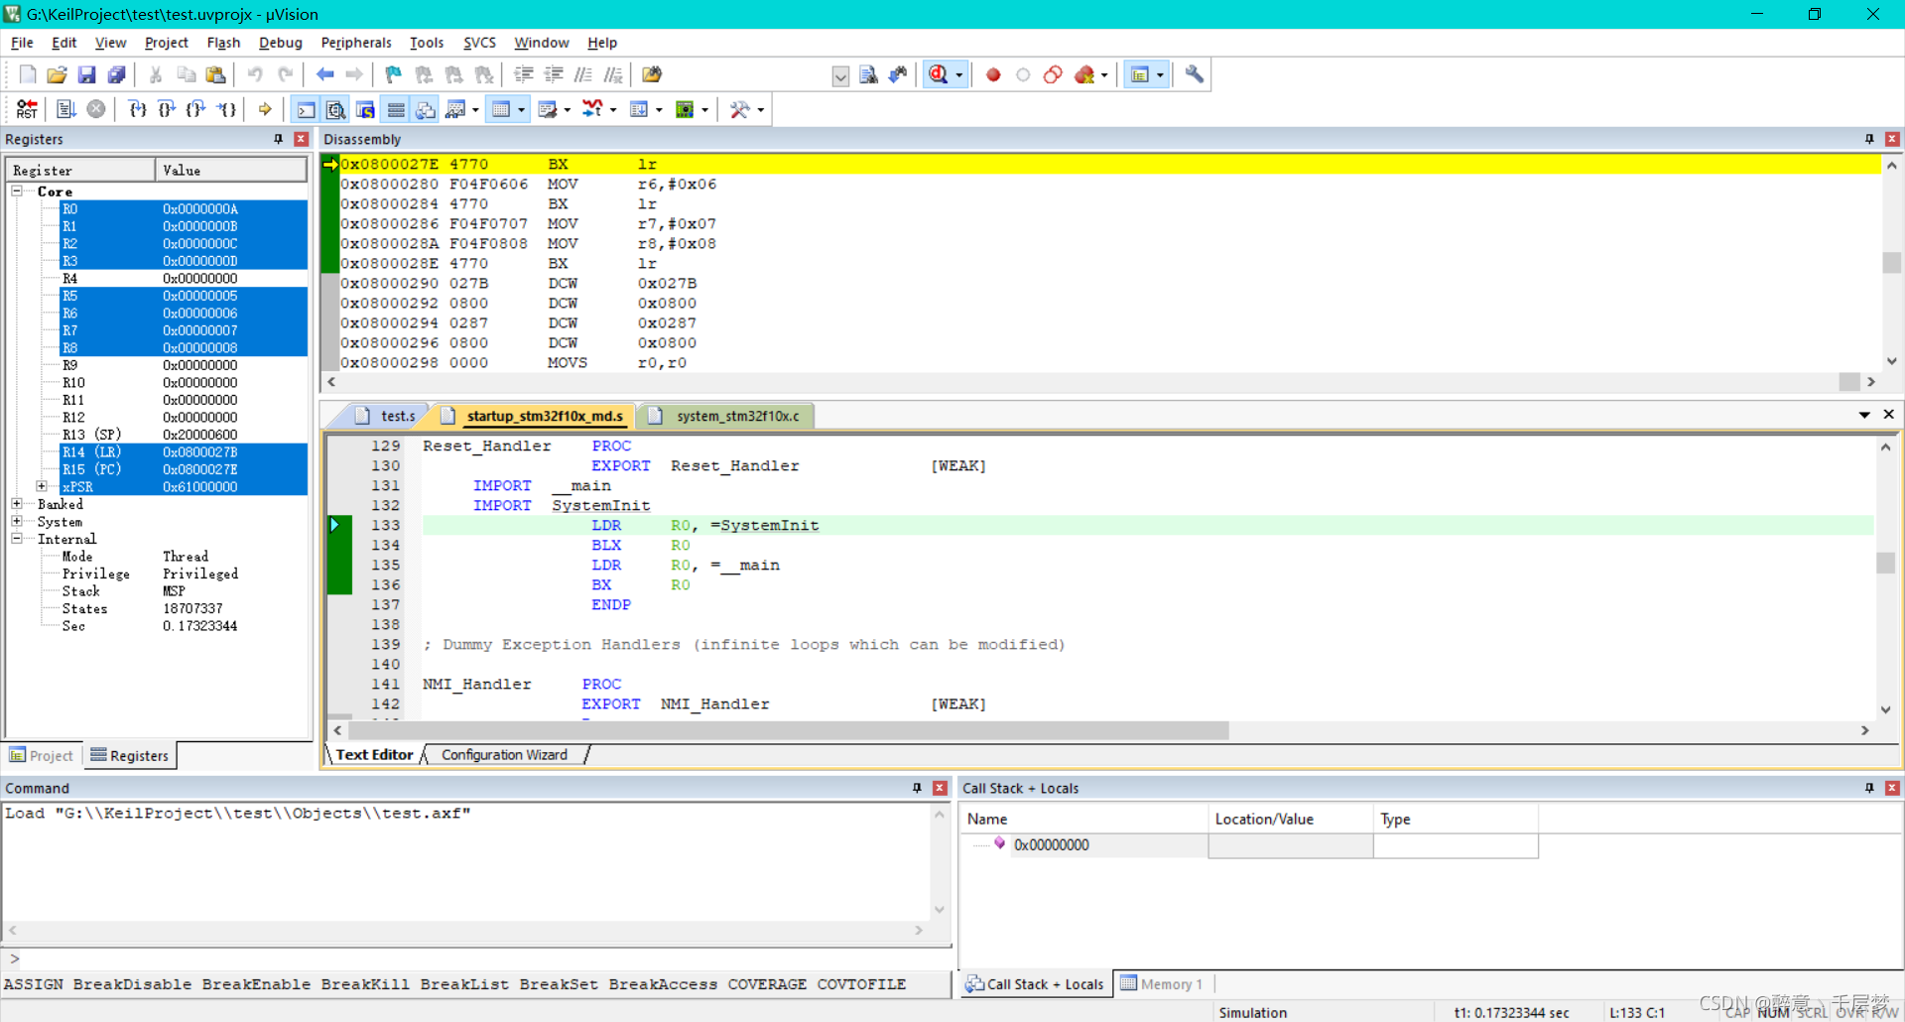Image resolution: width=1905 pixels, height=1022 pixels.
Task: Open the editor tabs list dropdown arrow
Action: 1864,415
